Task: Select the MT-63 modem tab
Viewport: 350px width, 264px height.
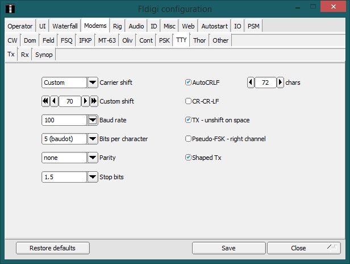Action: click(107, 40)
